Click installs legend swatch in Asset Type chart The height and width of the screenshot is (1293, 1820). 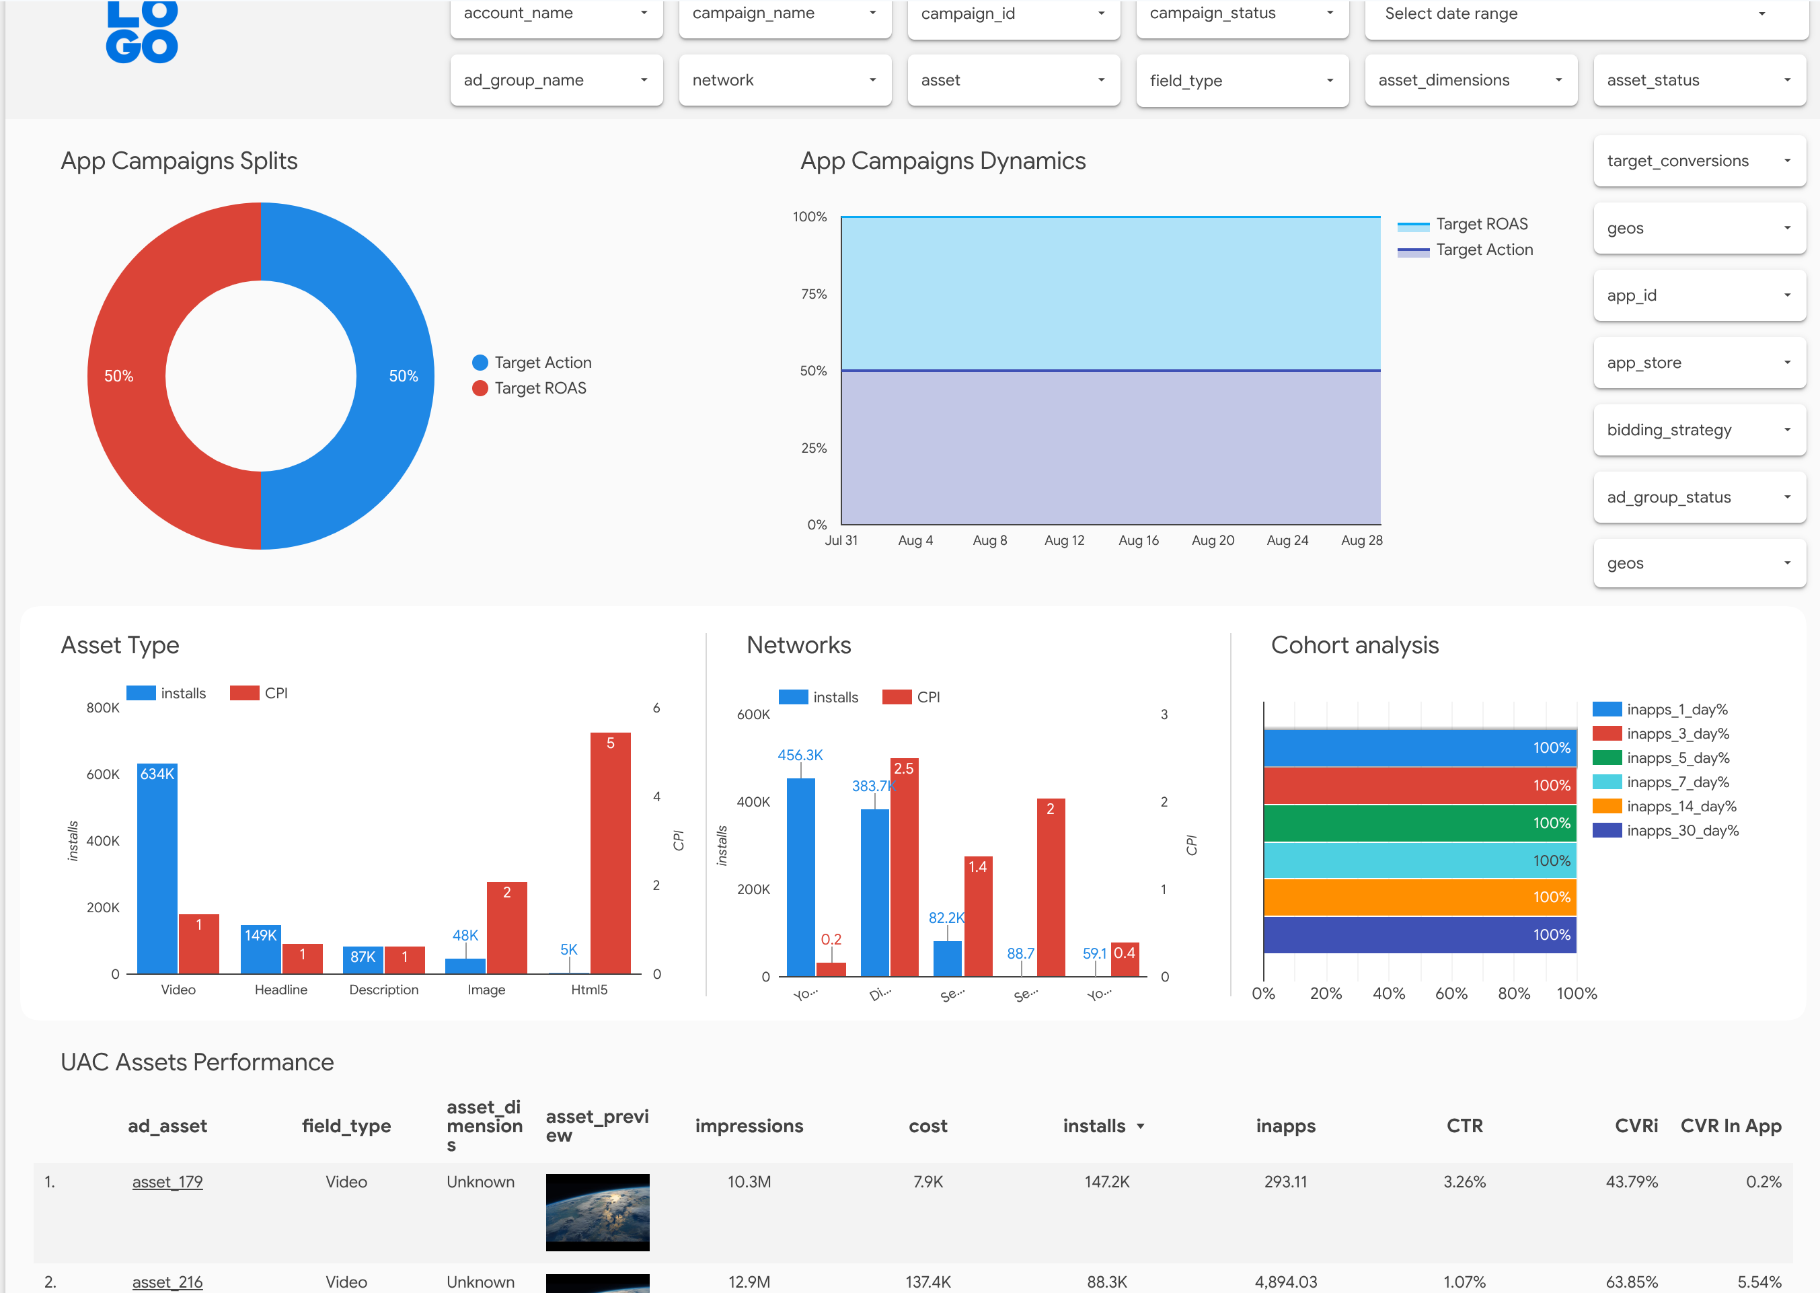coord(141,694)
